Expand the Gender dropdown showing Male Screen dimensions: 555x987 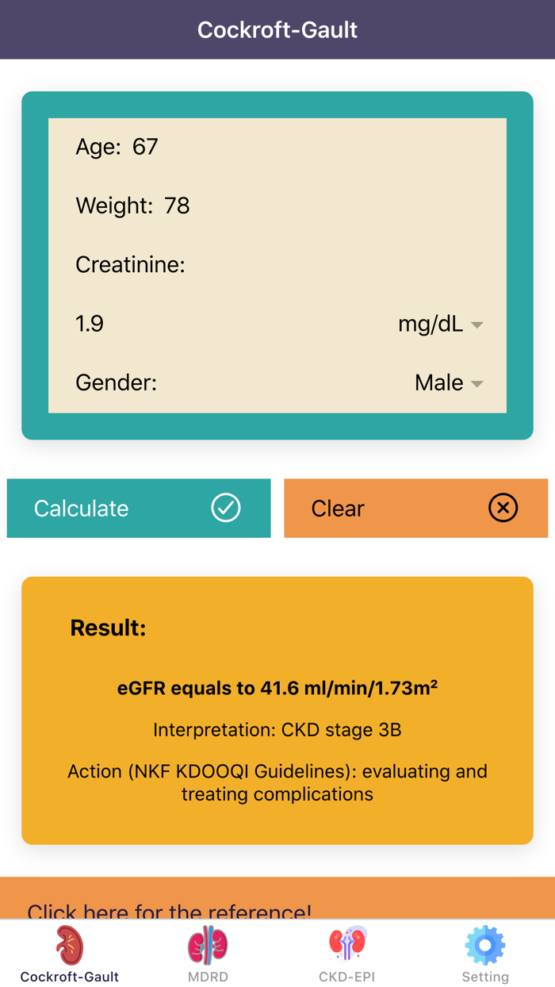pyautogui.click(x=448, y=382)
